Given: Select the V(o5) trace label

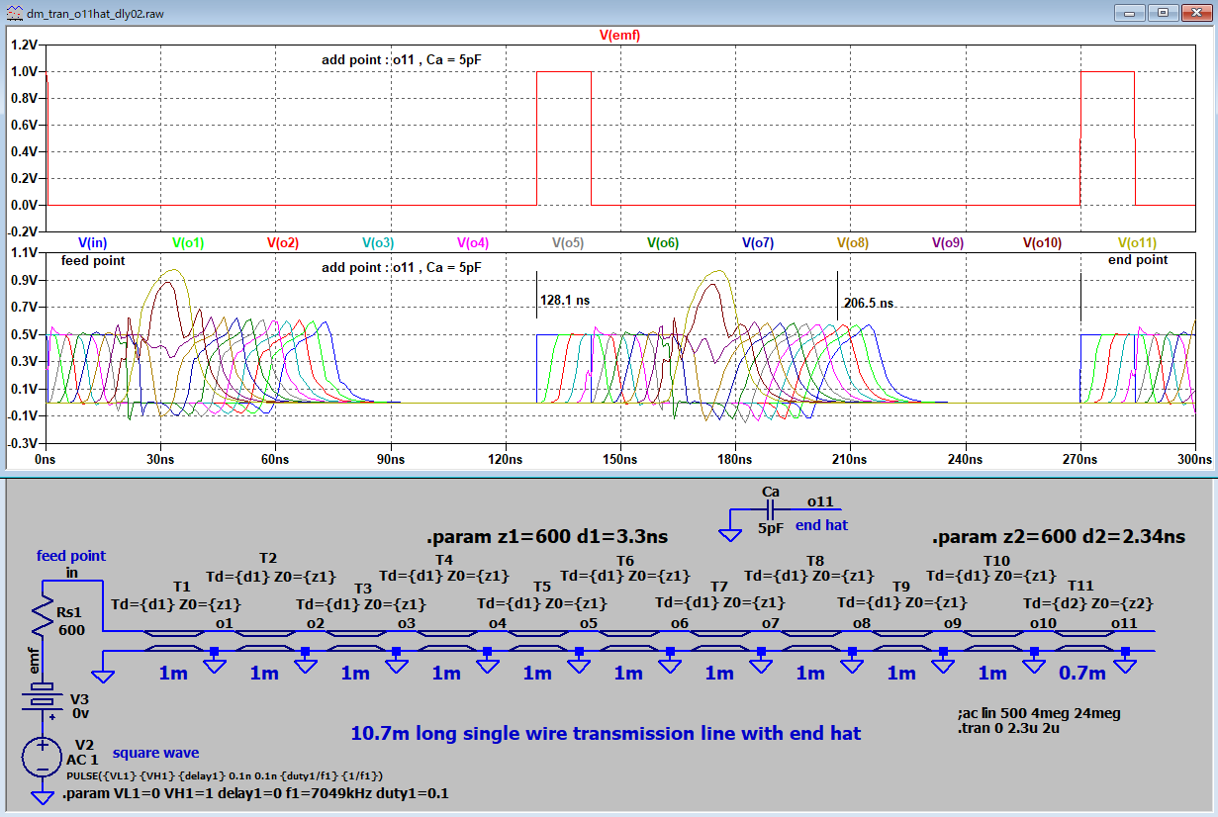Looking at the screenshot, I should click(x=568, y=243).
